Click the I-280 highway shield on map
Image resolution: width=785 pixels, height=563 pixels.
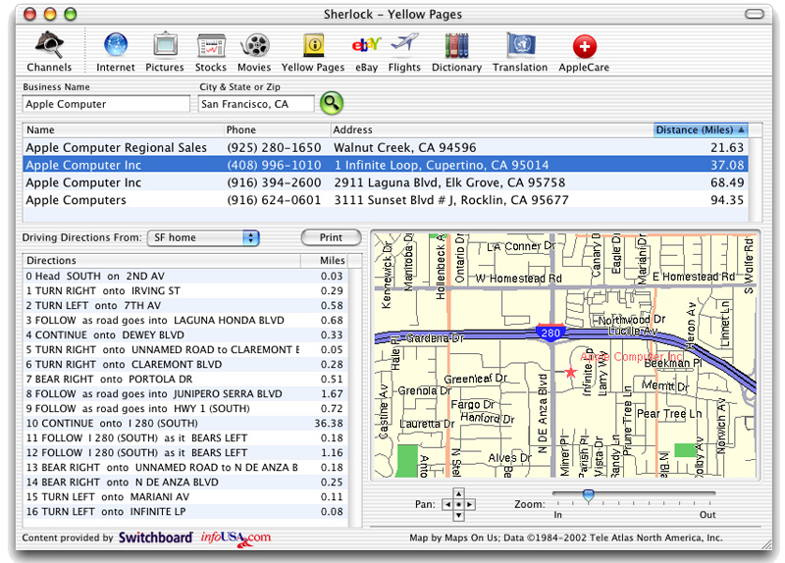pos(550,333)
